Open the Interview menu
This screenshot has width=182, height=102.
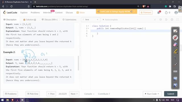point(47,12)
